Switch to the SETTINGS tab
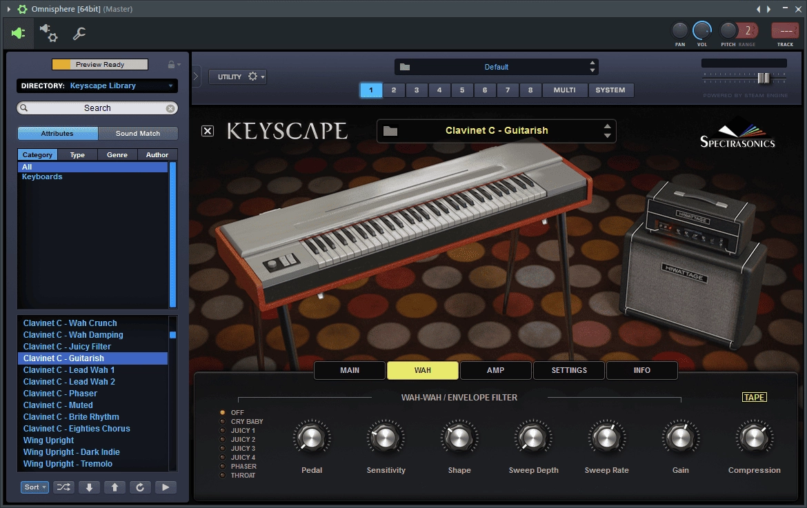Image resolution: width=807 pixels, height=508 pixels. 569,370
